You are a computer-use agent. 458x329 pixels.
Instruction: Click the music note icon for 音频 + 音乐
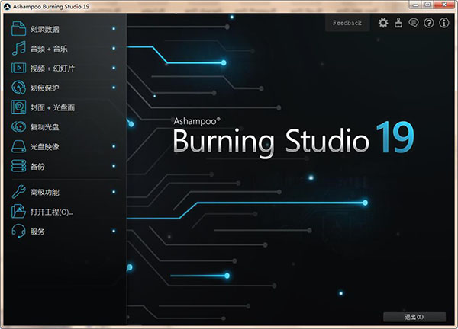click(x=18, y=49)
